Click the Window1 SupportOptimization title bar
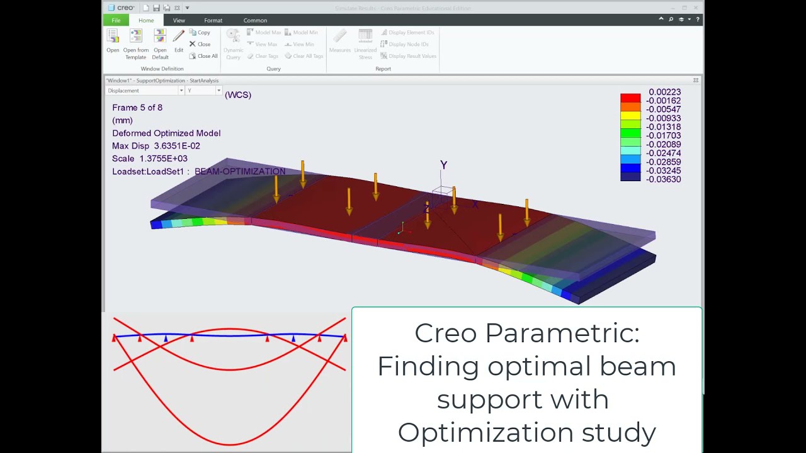 coord(403,81)
